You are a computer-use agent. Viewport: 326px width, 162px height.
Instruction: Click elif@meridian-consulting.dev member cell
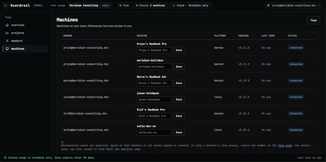[x=85, y=113]
